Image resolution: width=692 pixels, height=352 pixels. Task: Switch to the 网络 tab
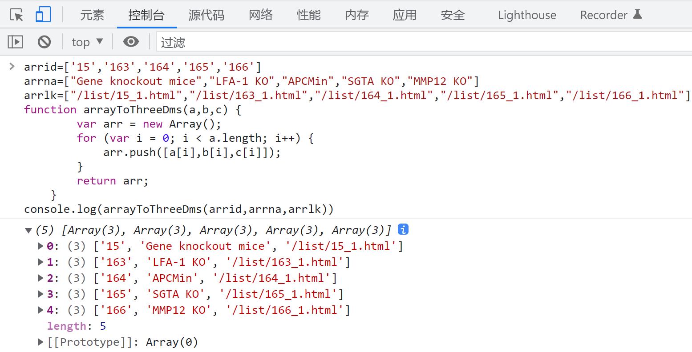(x=259, y=15)
